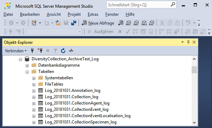
Task: Click the open file folder icon
Action: coord(58,23)
